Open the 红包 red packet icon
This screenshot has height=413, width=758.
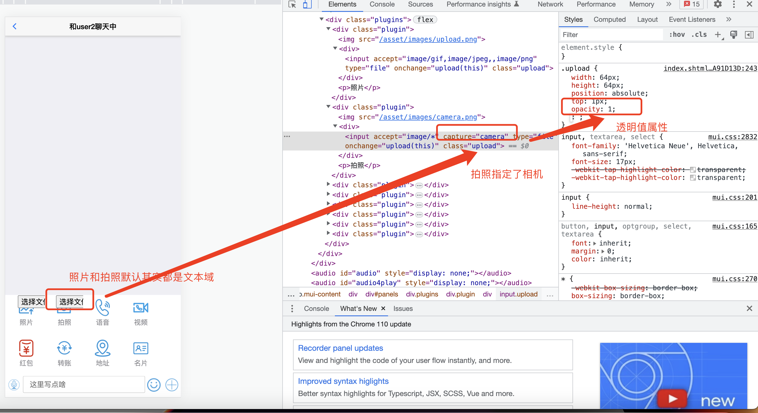point(26,348)
